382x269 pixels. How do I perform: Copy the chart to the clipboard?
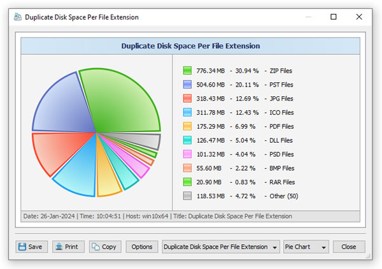[105, 247]
